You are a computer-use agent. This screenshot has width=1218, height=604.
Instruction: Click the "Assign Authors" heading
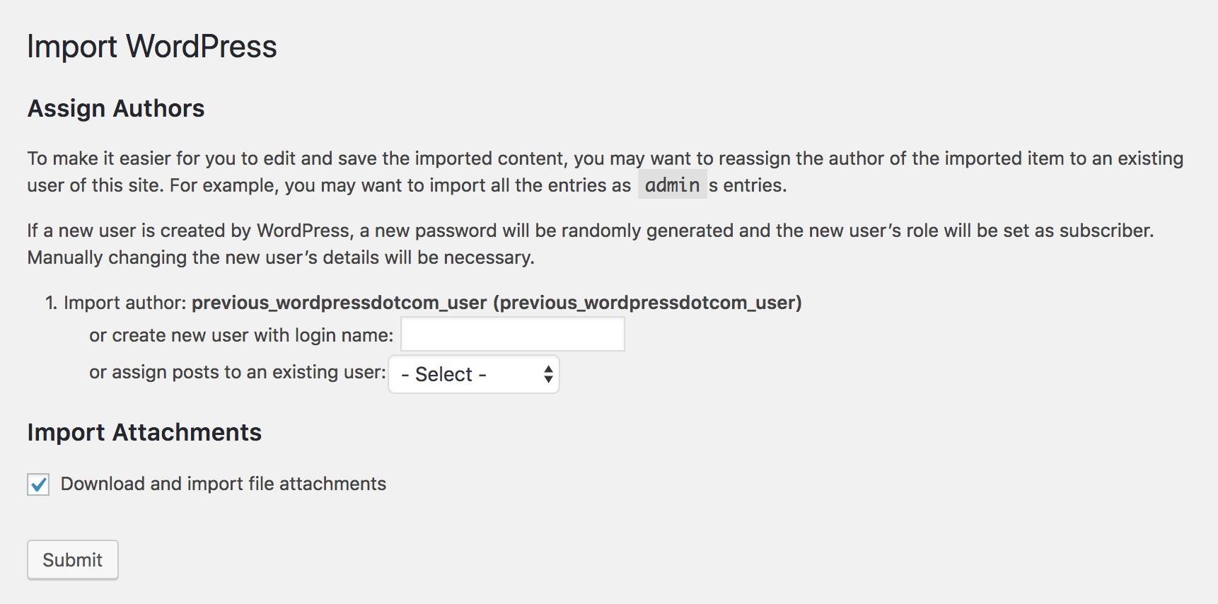pos(115,108)
